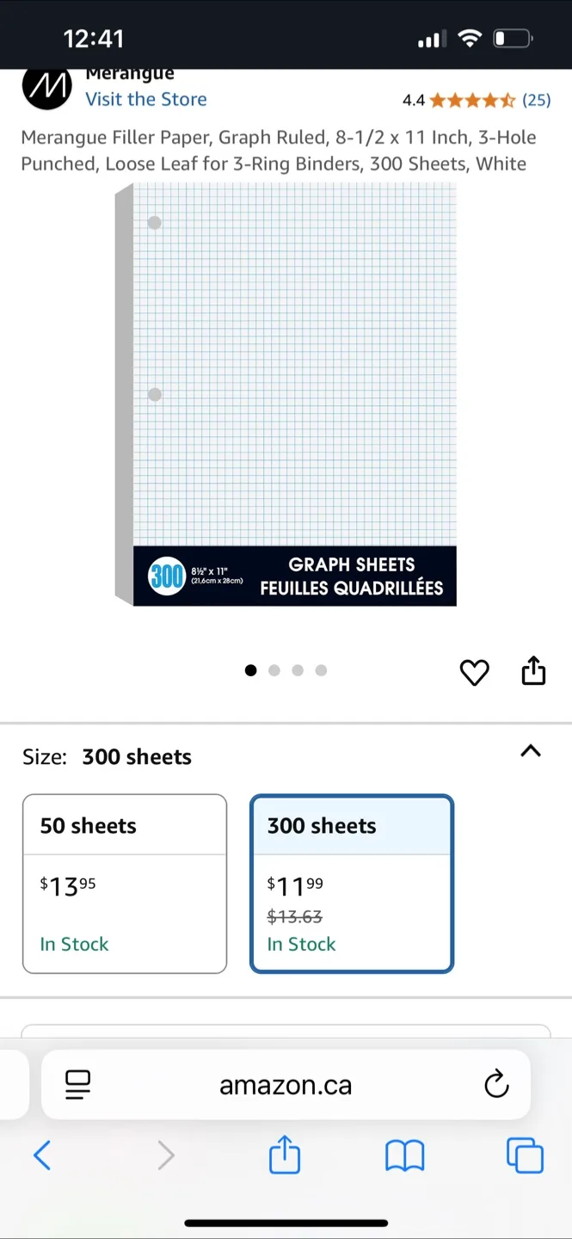Viewport: 572px width, 1239px height.
Task: Tap the third carousel pagination dot
Action: pos(298,670)
